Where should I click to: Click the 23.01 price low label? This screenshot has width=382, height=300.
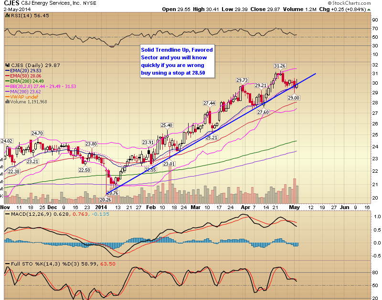169,164
